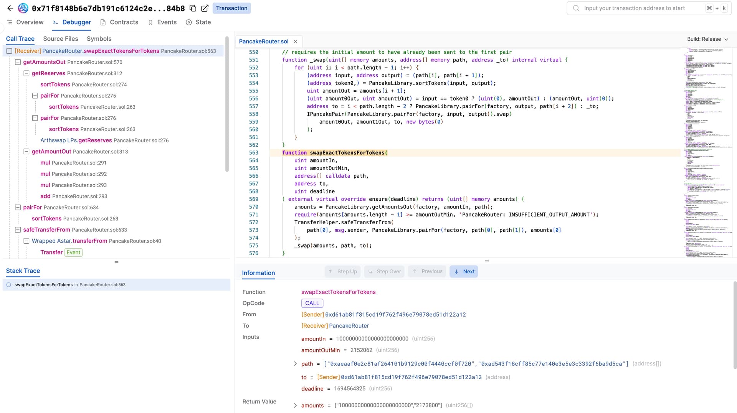Click the Step Over button

click(x=384, y=271)
